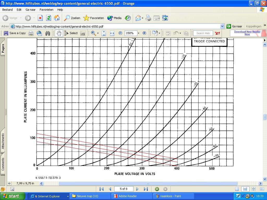Screen dimensions: 267x200
Task: Refresh the page with the green arrows icon
Action: 48,18
